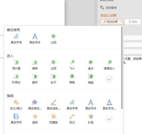The image size is (142, 134).
Task: Apply 劈裂 entrance effect
Action: [x=72, y=79]
